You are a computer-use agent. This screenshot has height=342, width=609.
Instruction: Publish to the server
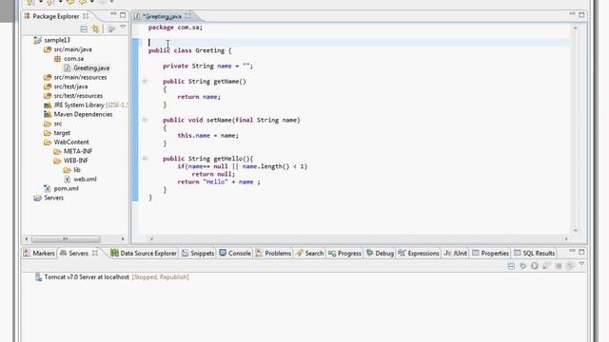coord(571,266)
